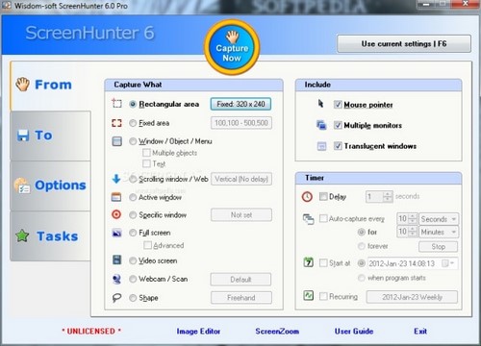Open the Image Editor link
481x346 pixels.
198,332
